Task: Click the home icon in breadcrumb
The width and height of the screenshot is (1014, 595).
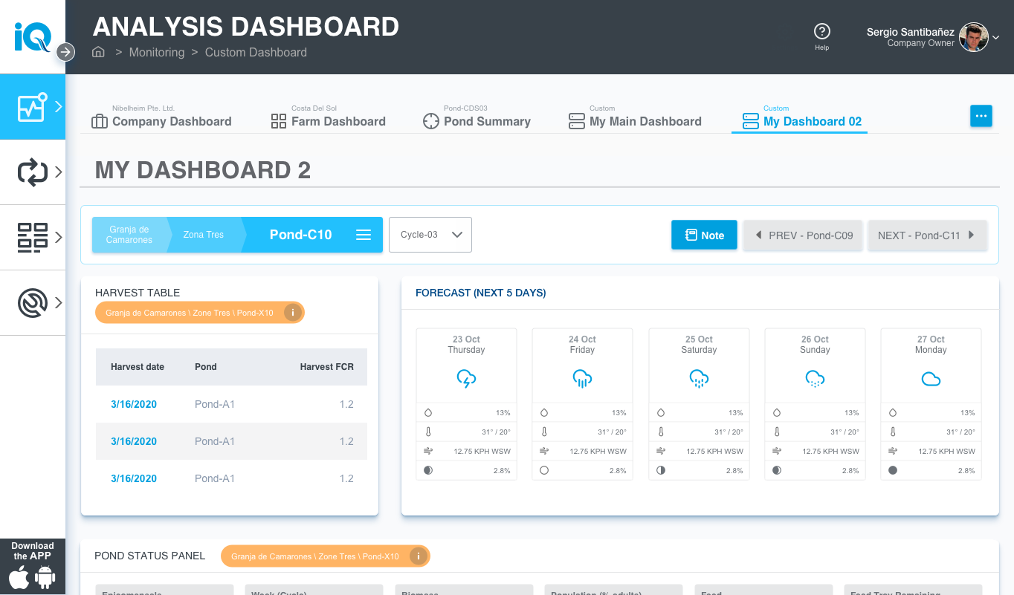Action: point(98,52)
